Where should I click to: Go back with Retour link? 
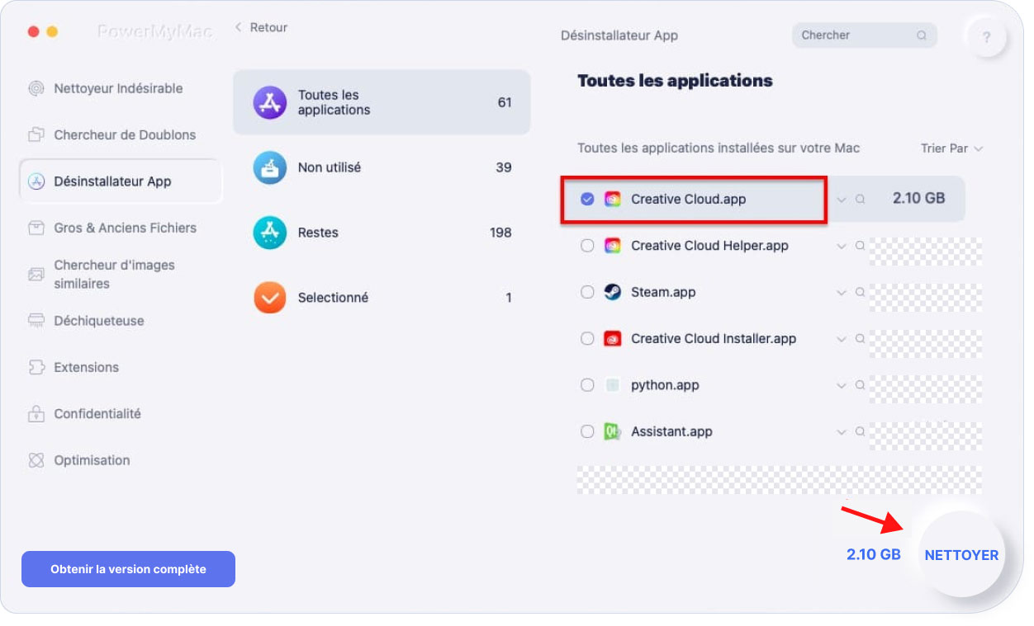pyautogui.click(x=260, y=27)
